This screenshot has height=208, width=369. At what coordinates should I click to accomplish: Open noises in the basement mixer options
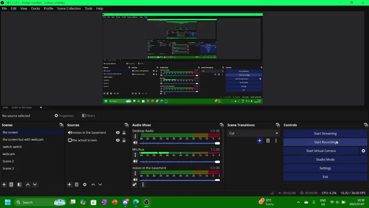tap(135, 173)
